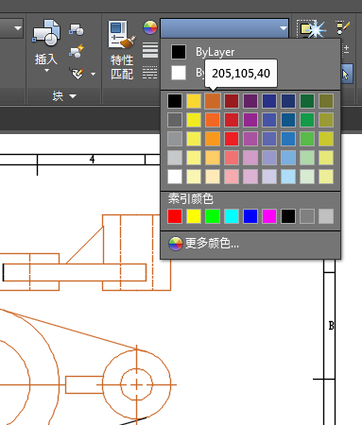
Task: Select index color blue
Action: coord(250,216)
